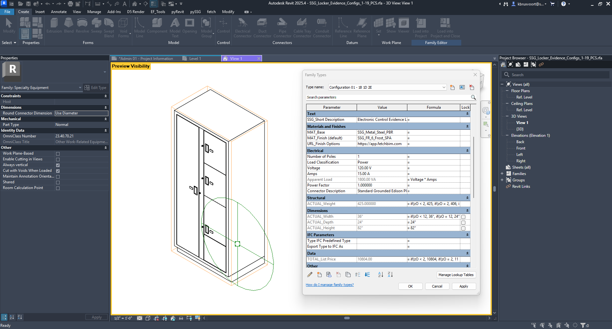The image size is (612, 329).
Task: Click Apply in Family Types dialog
Action: click(463, 286)
